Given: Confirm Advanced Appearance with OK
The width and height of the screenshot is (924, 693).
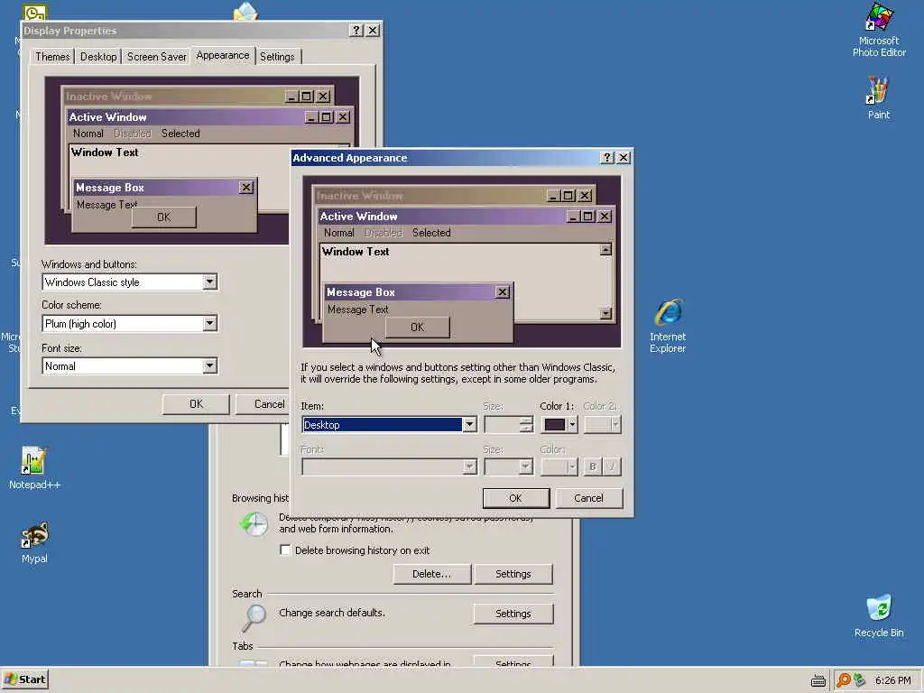Looking at the screenshot, I should [x=515, y=498].
